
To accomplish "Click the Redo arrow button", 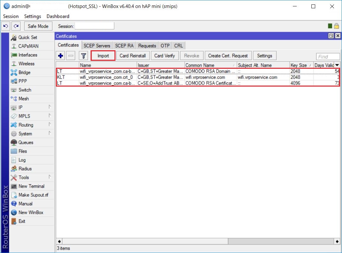I will click(x=16, y=26).
